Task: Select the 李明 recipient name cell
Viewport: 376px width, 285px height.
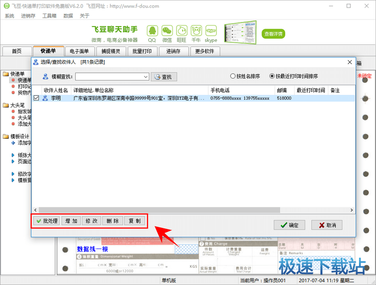Action: point(56,98)
